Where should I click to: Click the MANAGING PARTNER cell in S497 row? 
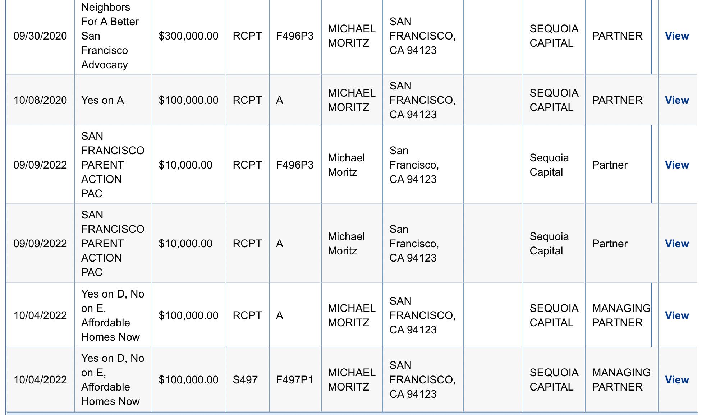point(621,380)
